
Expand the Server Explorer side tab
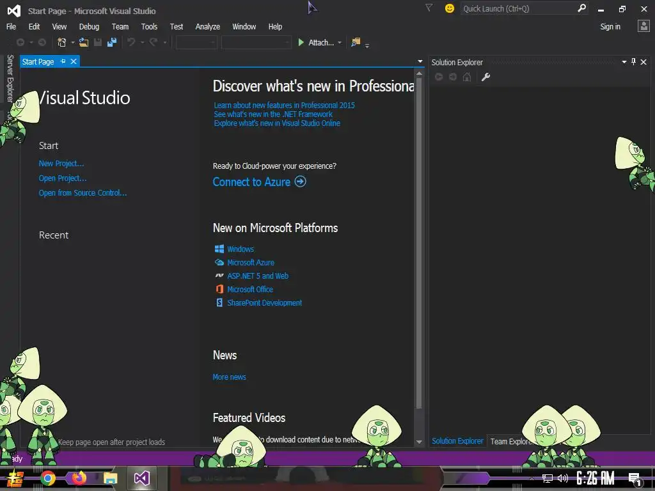click(10, 78)
